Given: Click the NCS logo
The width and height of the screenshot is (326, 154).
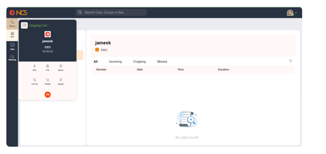Looking at the screenshot, I should coord(18,13).
